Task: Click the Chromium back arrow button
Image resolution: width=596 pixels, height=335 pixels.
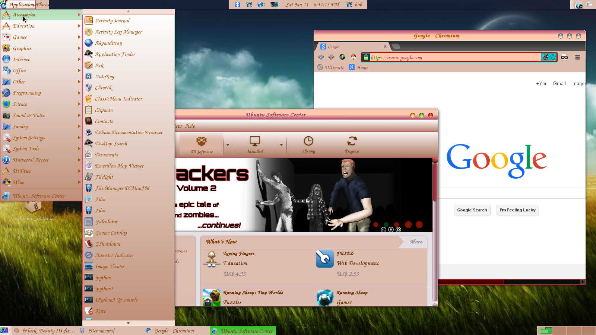Action: tap(321, 57)
